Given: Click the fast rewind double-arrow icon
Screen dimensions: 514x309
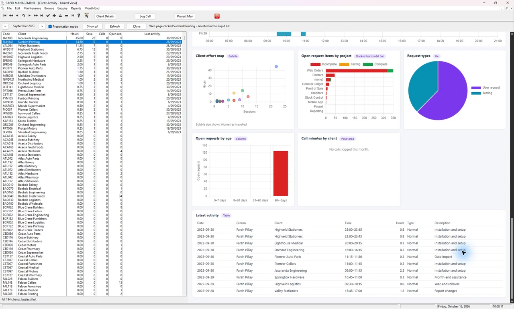Looking at the screenshot, I should pyautogui.click(x=11, y=16).
